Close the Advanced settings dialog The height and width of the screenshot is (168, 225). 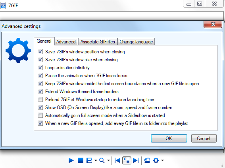click(213, 24)
